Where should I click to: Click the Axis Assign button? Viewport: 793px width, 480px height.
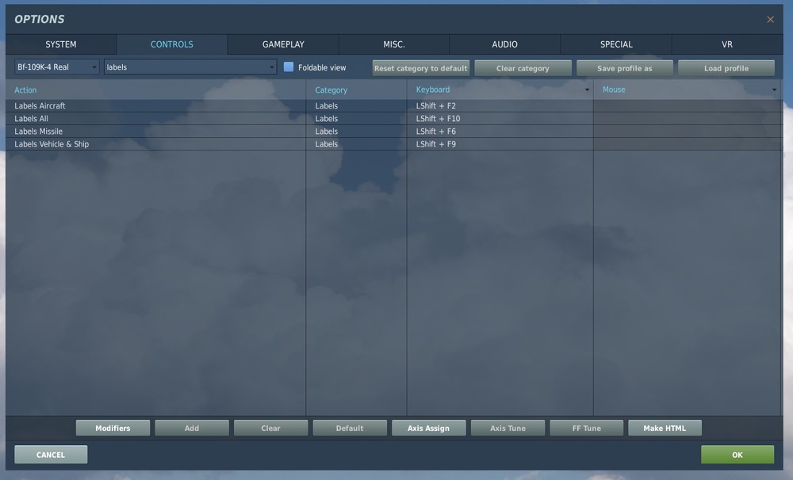428,428
